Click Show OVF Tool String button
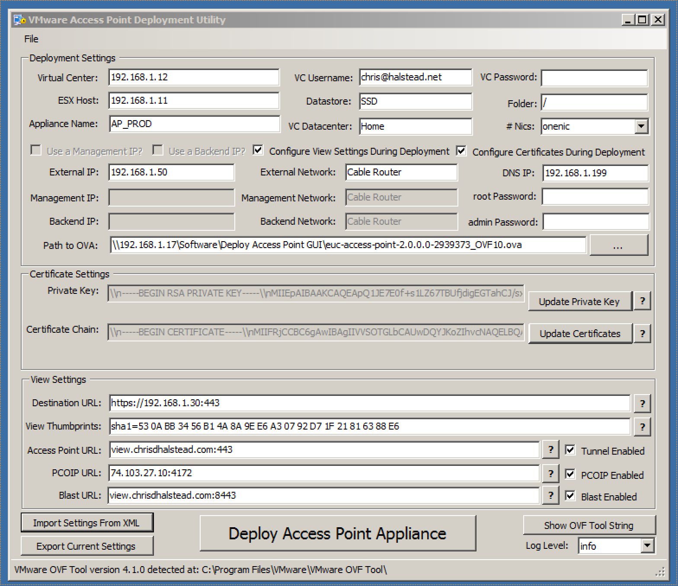The height and width of the screenshot is (586, 678). click(x=589, y=525)
